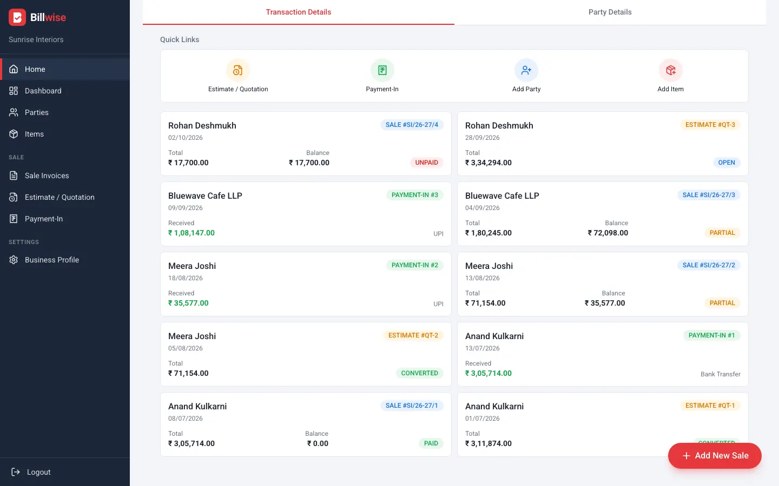
Task: Click the Add New Sale button
Action: (715, 456)
